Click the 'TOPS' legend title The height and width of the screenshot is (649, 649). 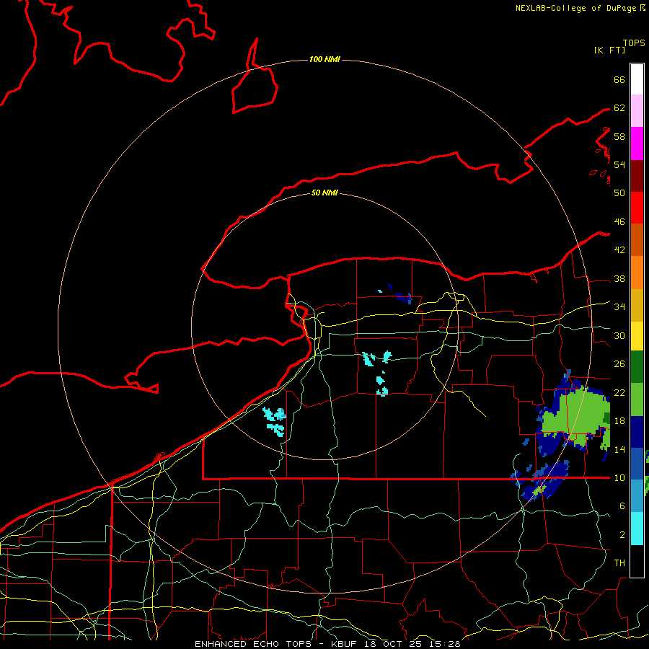(634, 43)
